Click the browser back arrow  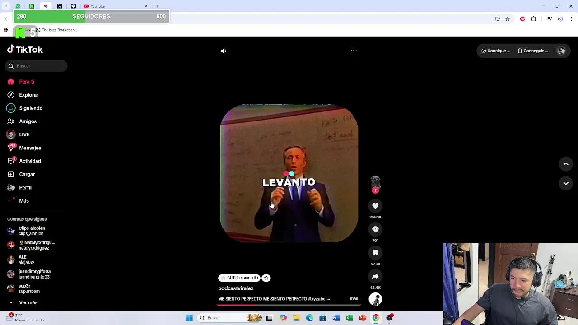coord(6,19)
